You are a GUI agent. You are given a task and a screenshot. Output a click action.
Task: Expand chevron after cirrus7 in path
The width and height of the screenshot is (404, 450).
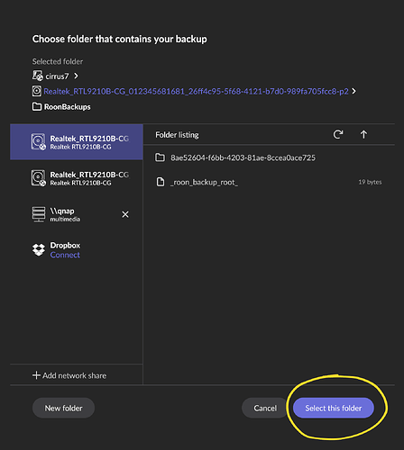(x=76, y=76)
